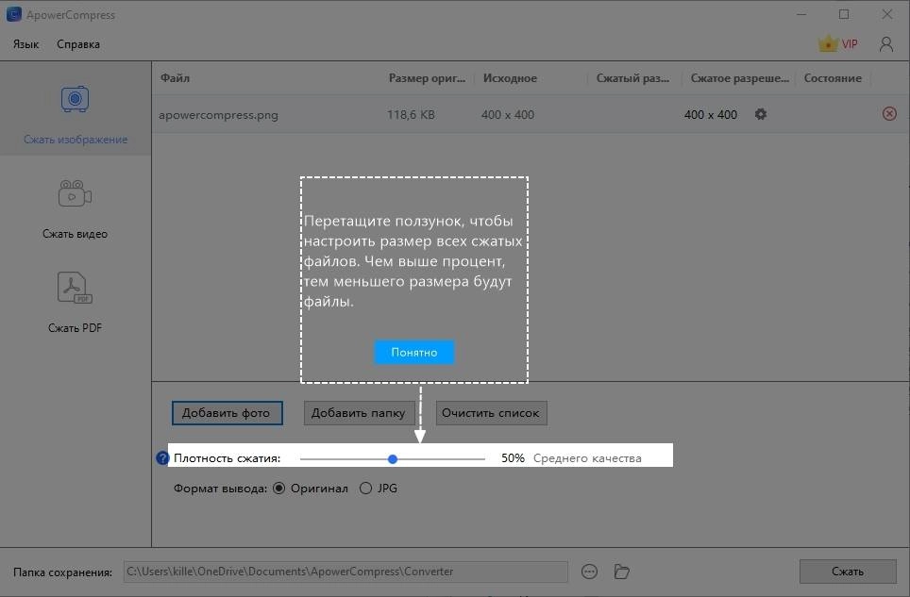Click the Добавить папку button
The width and height of the screenshot is (910, 597).
click(x=359, y=413)
